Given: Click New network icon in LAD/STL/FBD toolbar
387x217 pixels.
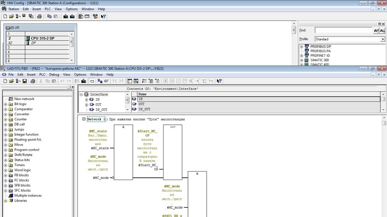Looking at the screenshot, I should click(x=144, y=81).
